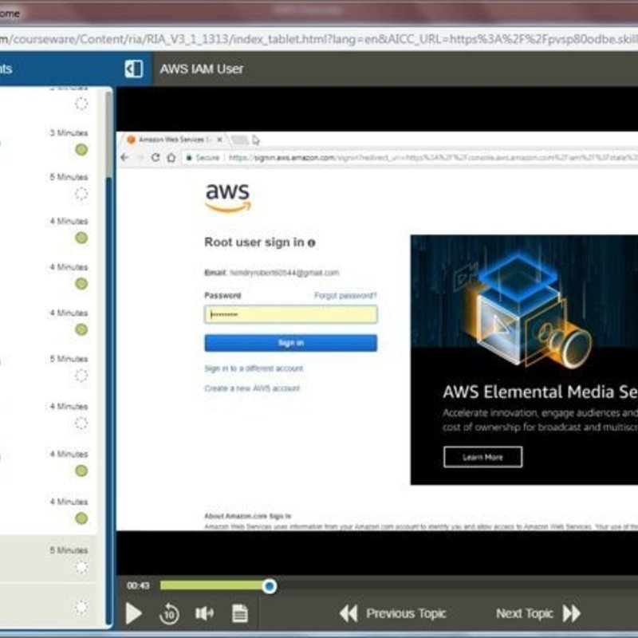638x638 pixels.
Task: Open the transcript document icon
Action: click(x=240, y=613)
